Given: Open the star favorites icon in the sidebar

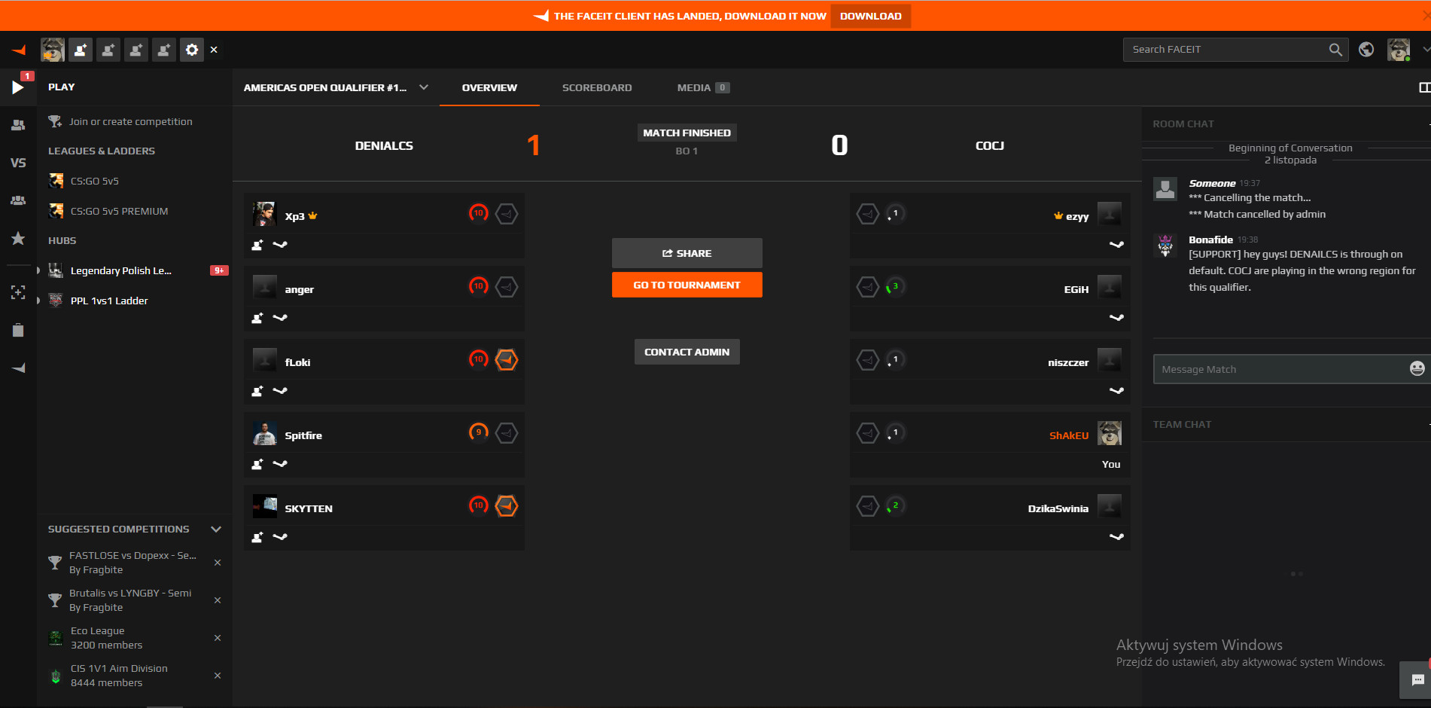Looking at the screenshot, I should click(18, 239).
